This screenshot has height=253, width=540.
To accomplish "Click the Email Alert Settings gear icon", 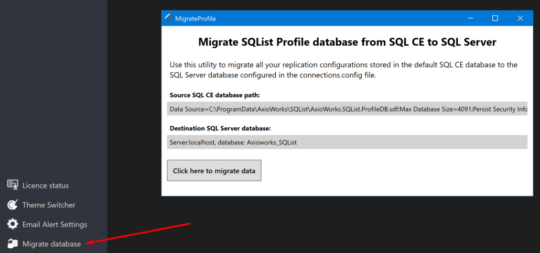I will [13, 224].
